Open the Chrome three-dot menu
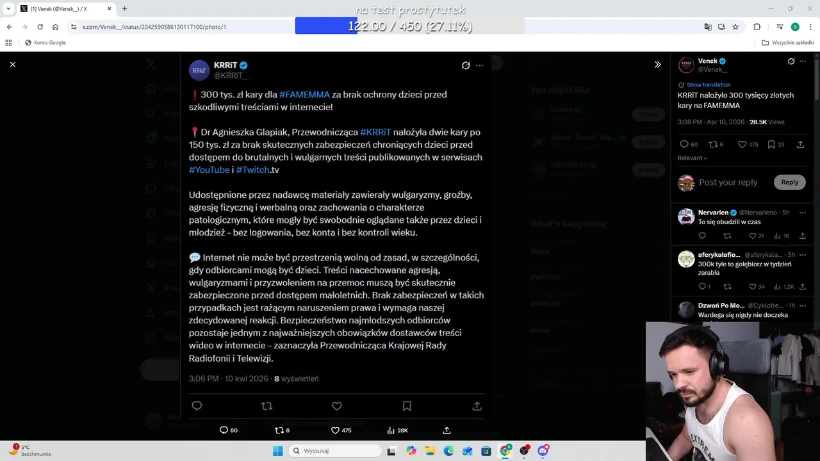 coord(810,27)
